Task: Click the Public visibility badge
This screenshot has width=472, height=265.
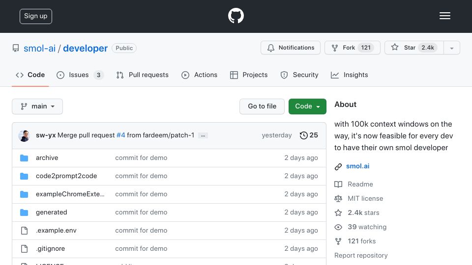Action: pos(124,48)
